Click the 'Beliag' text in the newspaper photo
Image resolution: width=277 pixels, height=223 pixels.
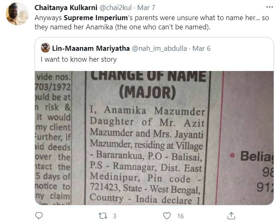click(257, 157)
